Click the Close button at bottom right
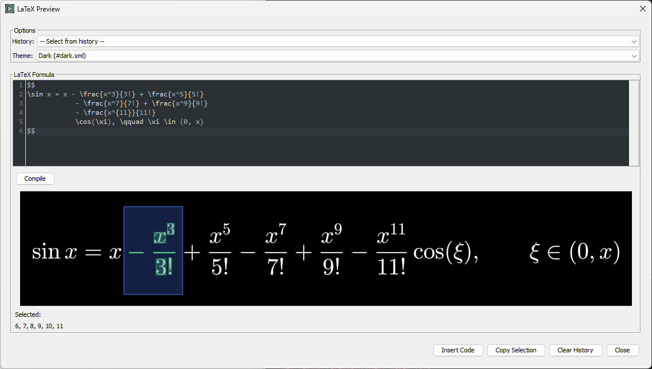652x369 pixels. tap(622, 350)
